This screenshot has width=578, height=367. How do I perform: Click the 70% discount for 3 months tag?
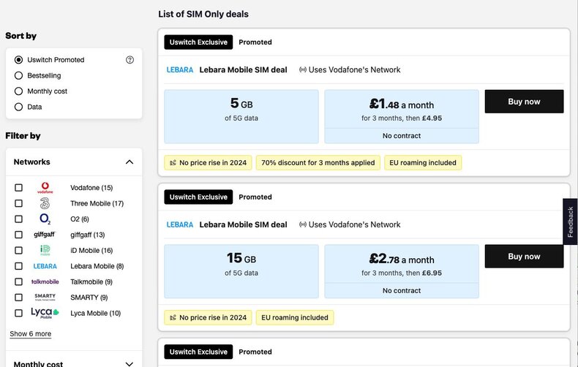point(318,162)
